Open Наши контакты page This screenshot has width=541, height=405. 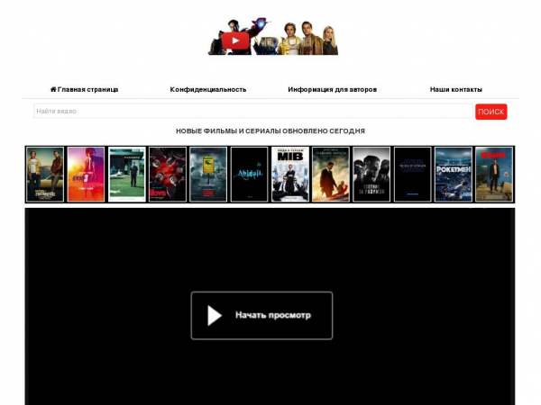pyautogui.click(x=455, y=89)
